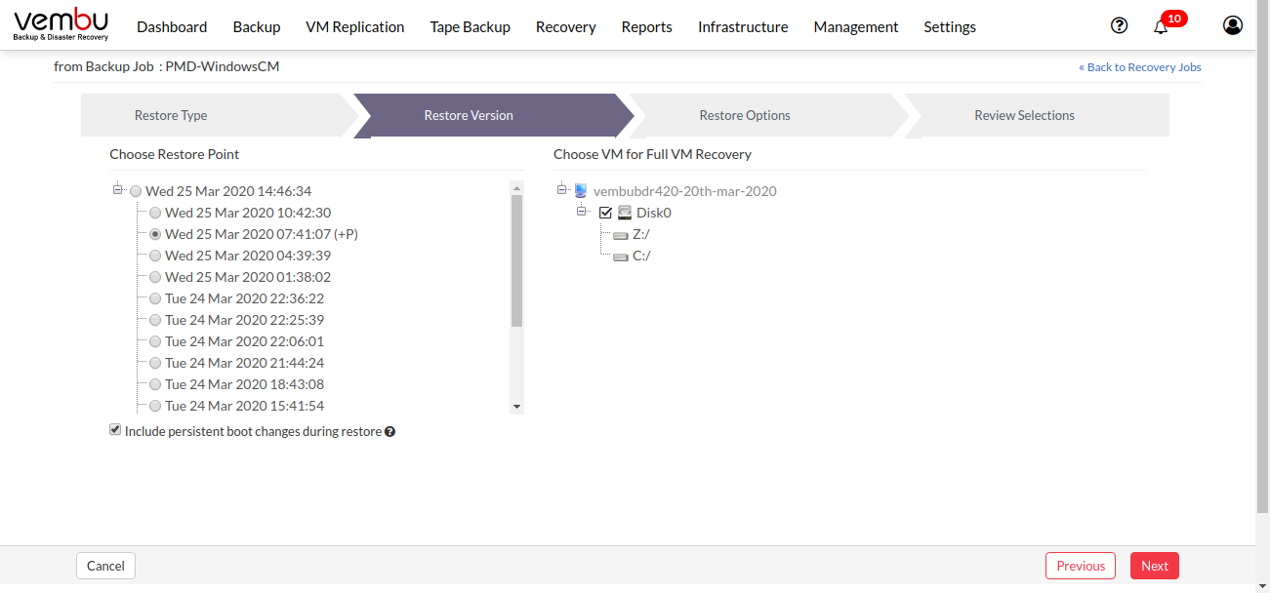Click the Disk0 label

(x=654, y=213)
